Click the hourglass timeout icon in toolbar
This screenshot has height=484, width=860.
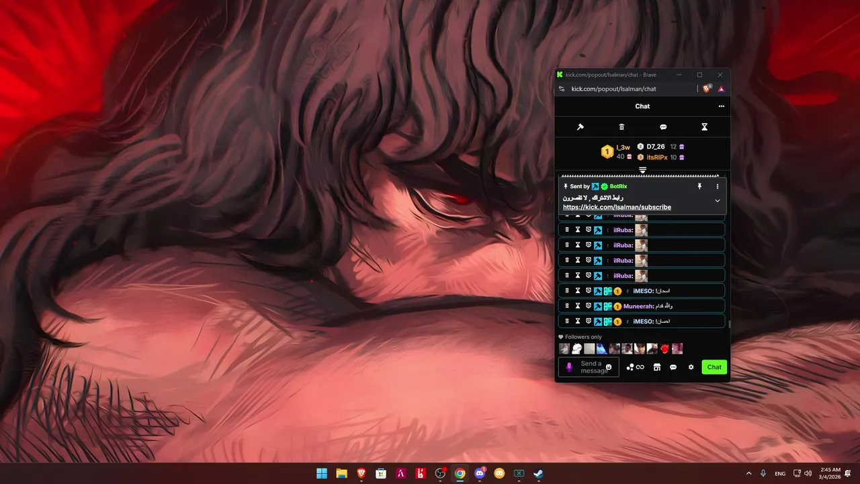705,127
